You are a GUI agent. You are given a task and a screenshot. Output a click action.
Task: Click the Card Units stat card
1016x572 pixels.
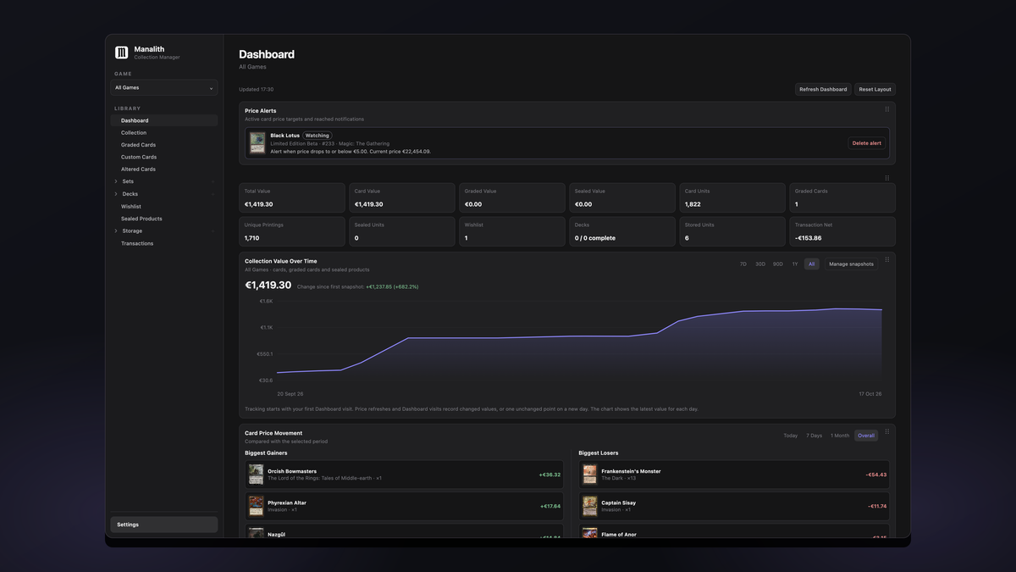pos(732,197)
